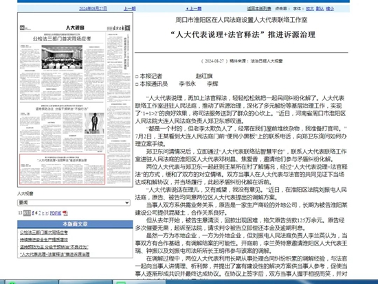Jump to last page arrow in pagination
Image resolution: width=378 pixels, height=284 pixels.
47,213
